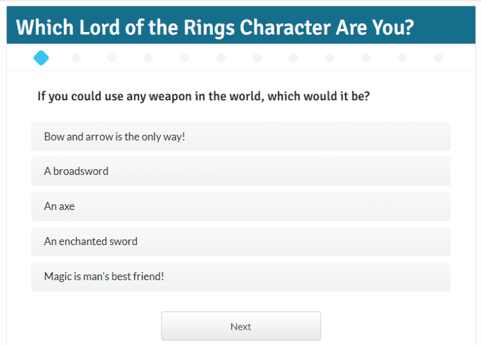Select the tenth progress step dot

coord(366,58)
